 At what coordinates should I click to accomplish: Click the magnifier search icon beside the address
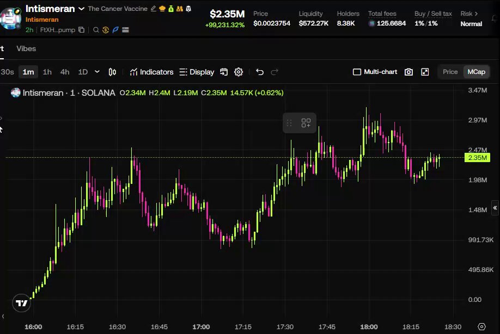pyautogui.click(x=96, y=30)
